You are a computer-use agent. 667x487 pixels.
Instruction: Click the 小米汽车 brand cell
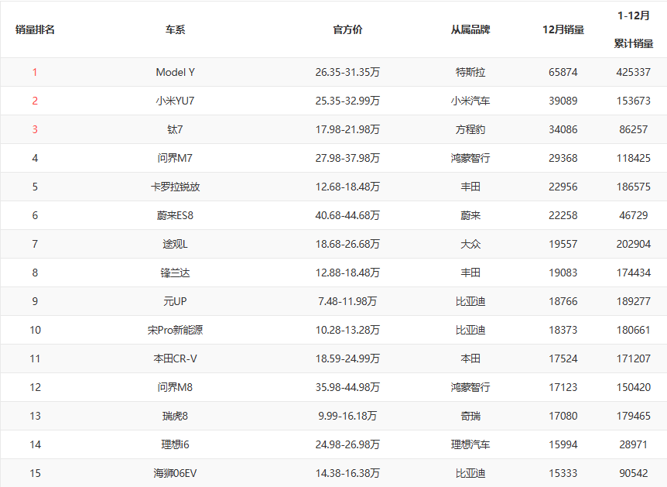click(470, 101)
